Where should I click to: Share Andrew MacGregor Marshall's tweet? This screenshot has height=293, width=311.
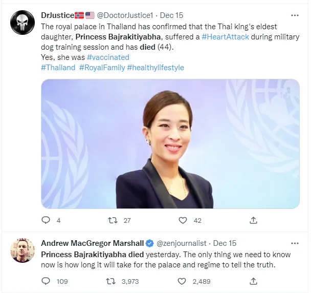253,281
